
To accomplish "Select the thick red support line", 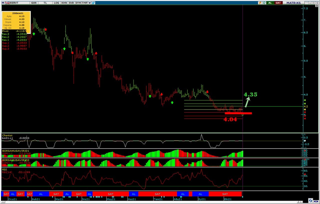I will pyautogui.click(x=238, y=113).
